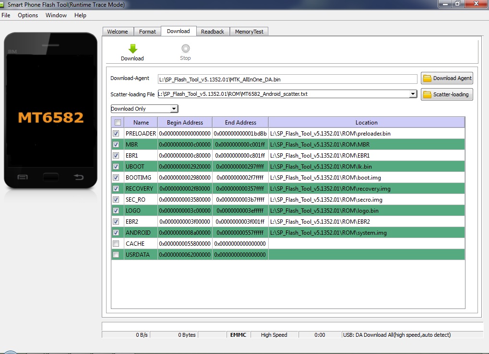The height and width of the screenshot is (354, 489).
Task: Expand the Scatter-loading File path dropdown
Action: (x=413, y=94)
